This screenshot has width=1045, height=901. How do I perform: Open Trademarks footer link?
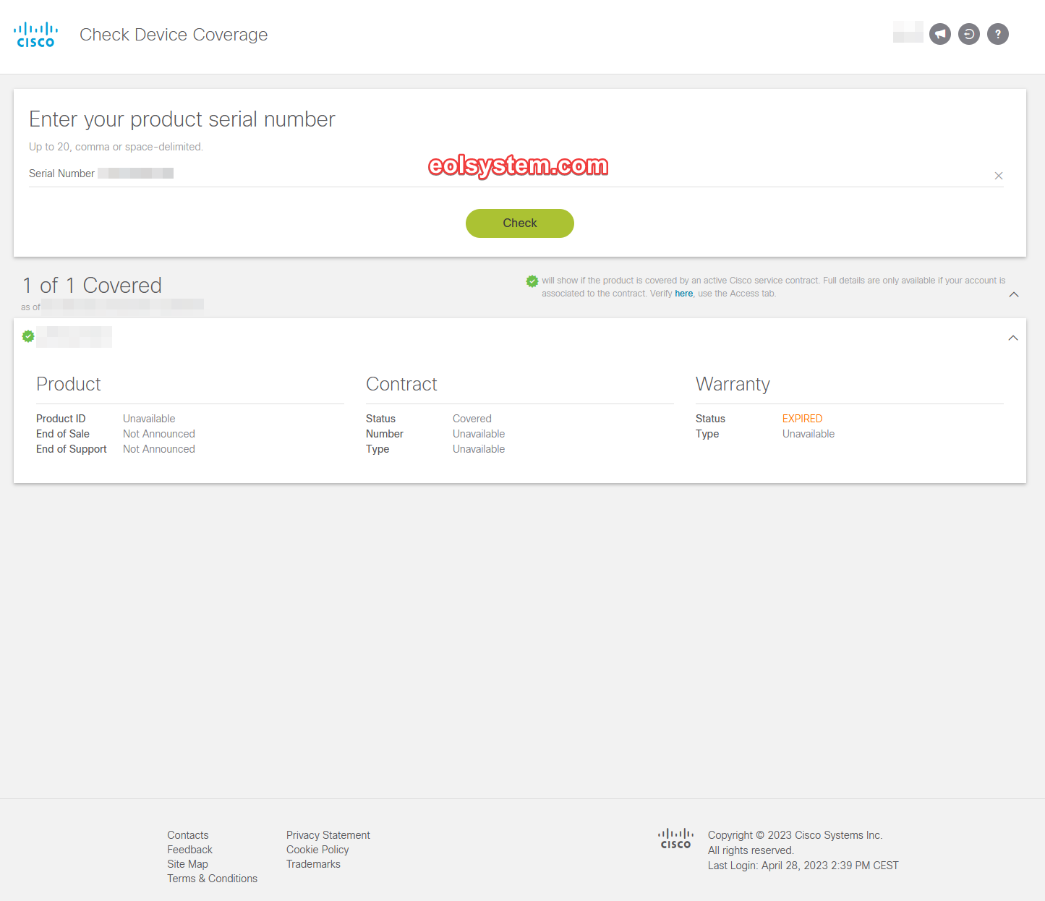pyautogui.click(x=313, y=864)
